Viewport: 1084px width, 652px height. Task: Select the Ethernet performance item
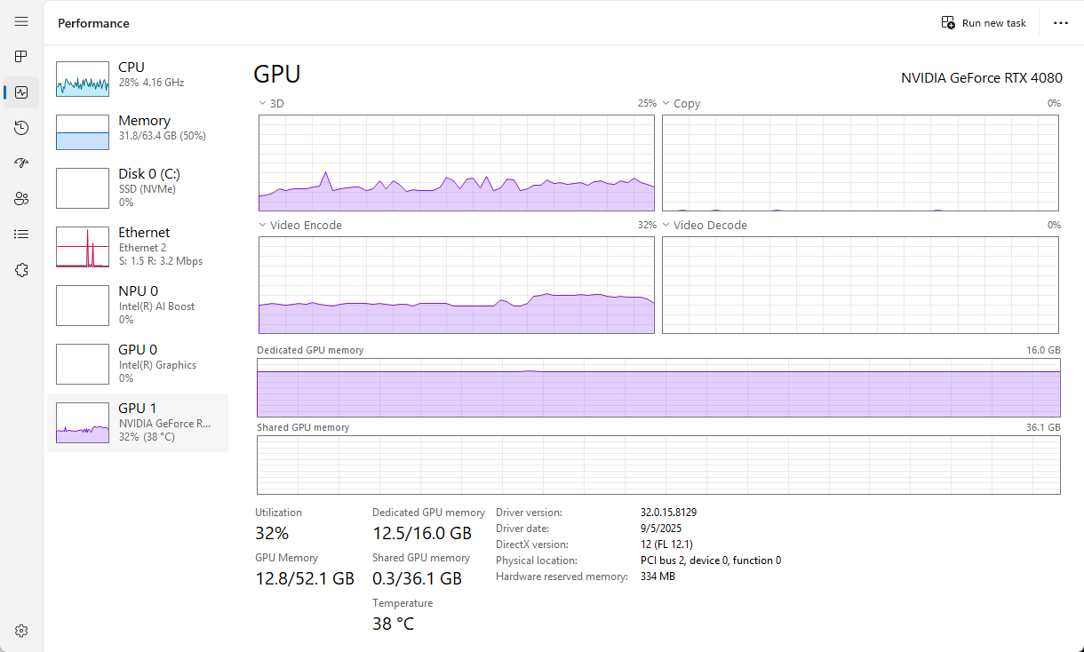pos(138,246)
